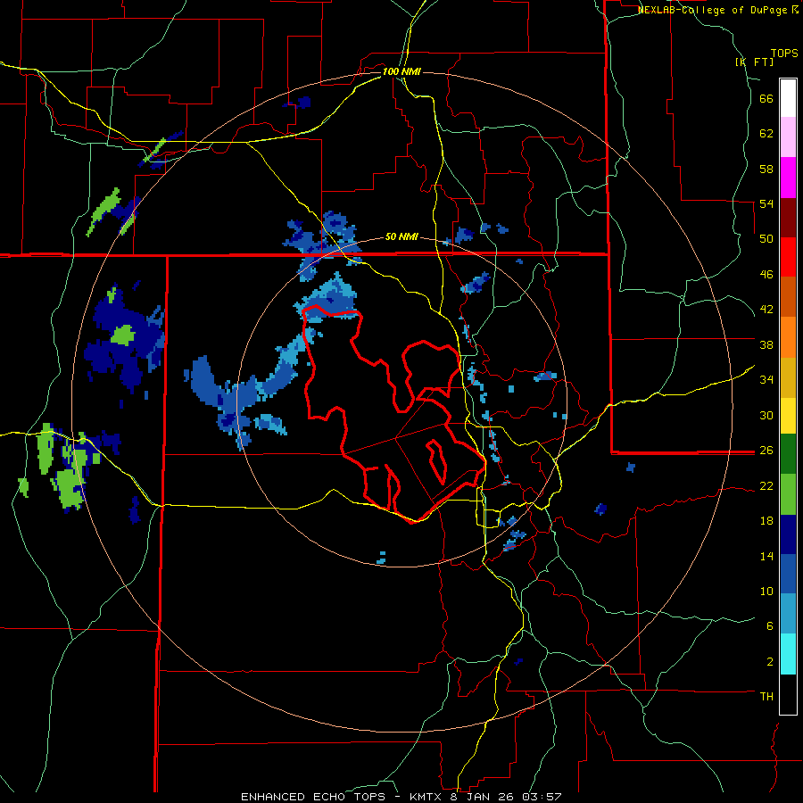Click the legend value "30"
This screenshot has width=803, height=803.
tap(766, 415)
